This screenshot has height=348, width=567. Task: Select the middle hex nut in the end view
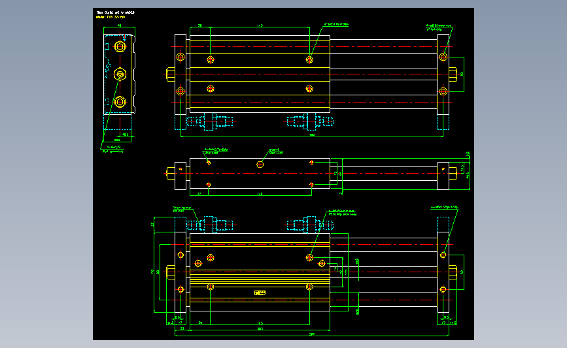tap(120, 74)
